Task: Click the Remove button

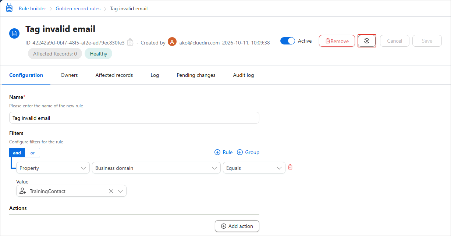Action: click(x=337, y=41)
